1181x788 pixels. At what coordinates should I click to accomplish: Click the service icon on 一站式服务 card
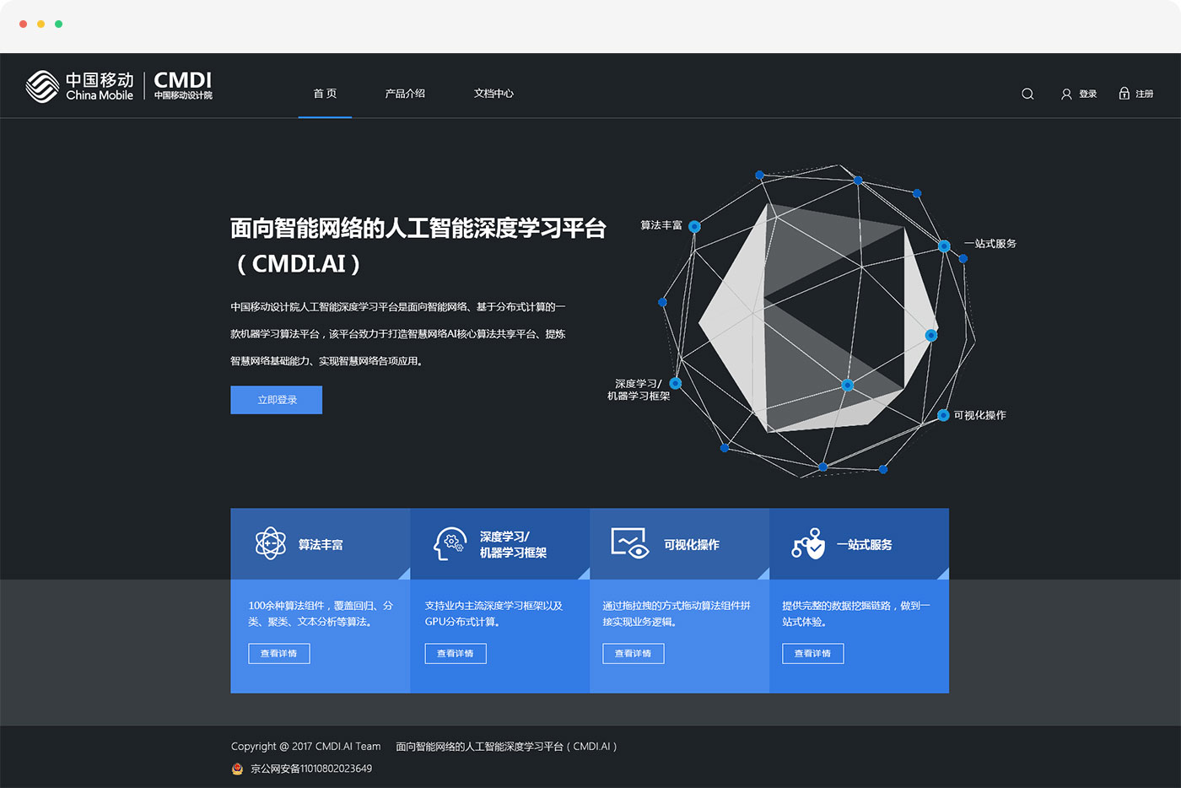tap(807, 544)
